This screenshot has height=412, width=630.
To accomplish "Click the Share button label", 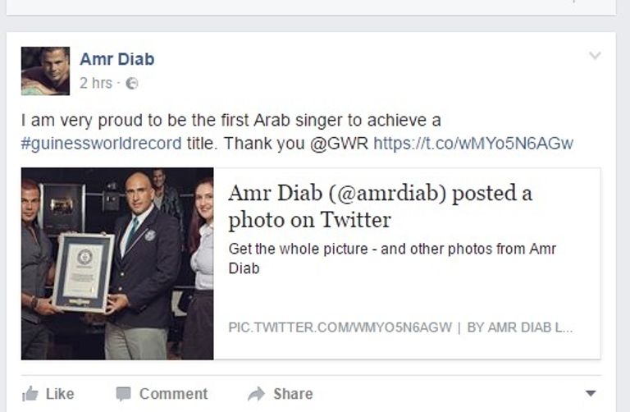I will pyautogui.click(x=293, y=394).
